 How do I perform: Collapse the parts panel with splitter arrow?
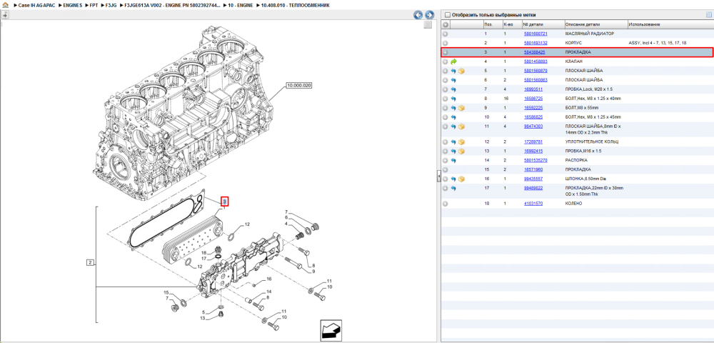pyautogui.click(x=438, y=175)
